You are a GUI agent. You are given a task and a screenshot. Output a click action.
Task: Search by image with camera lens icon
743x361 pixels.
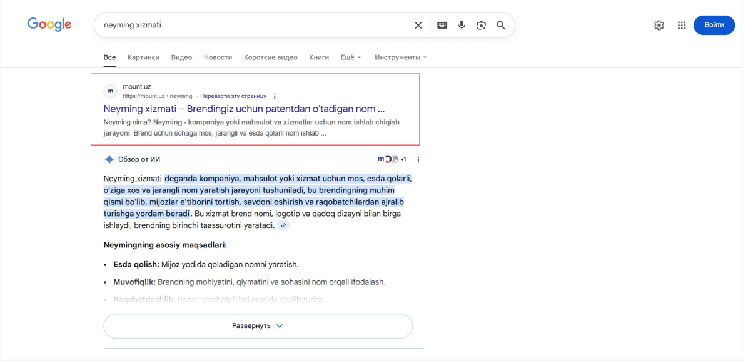click(x=482, y=26)
